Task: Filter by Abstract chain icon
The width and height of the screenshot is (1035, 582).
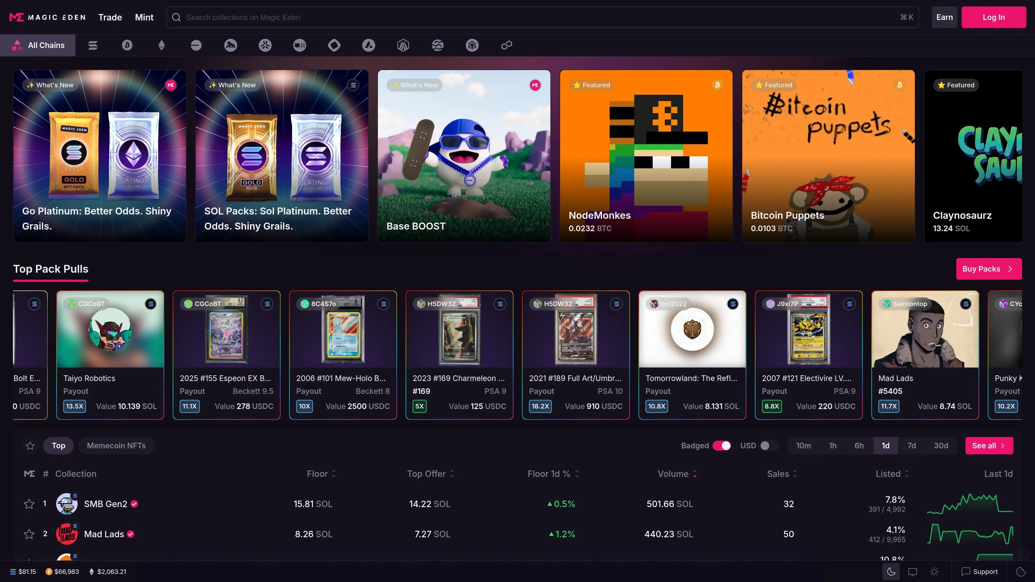Action: [265, 45]
